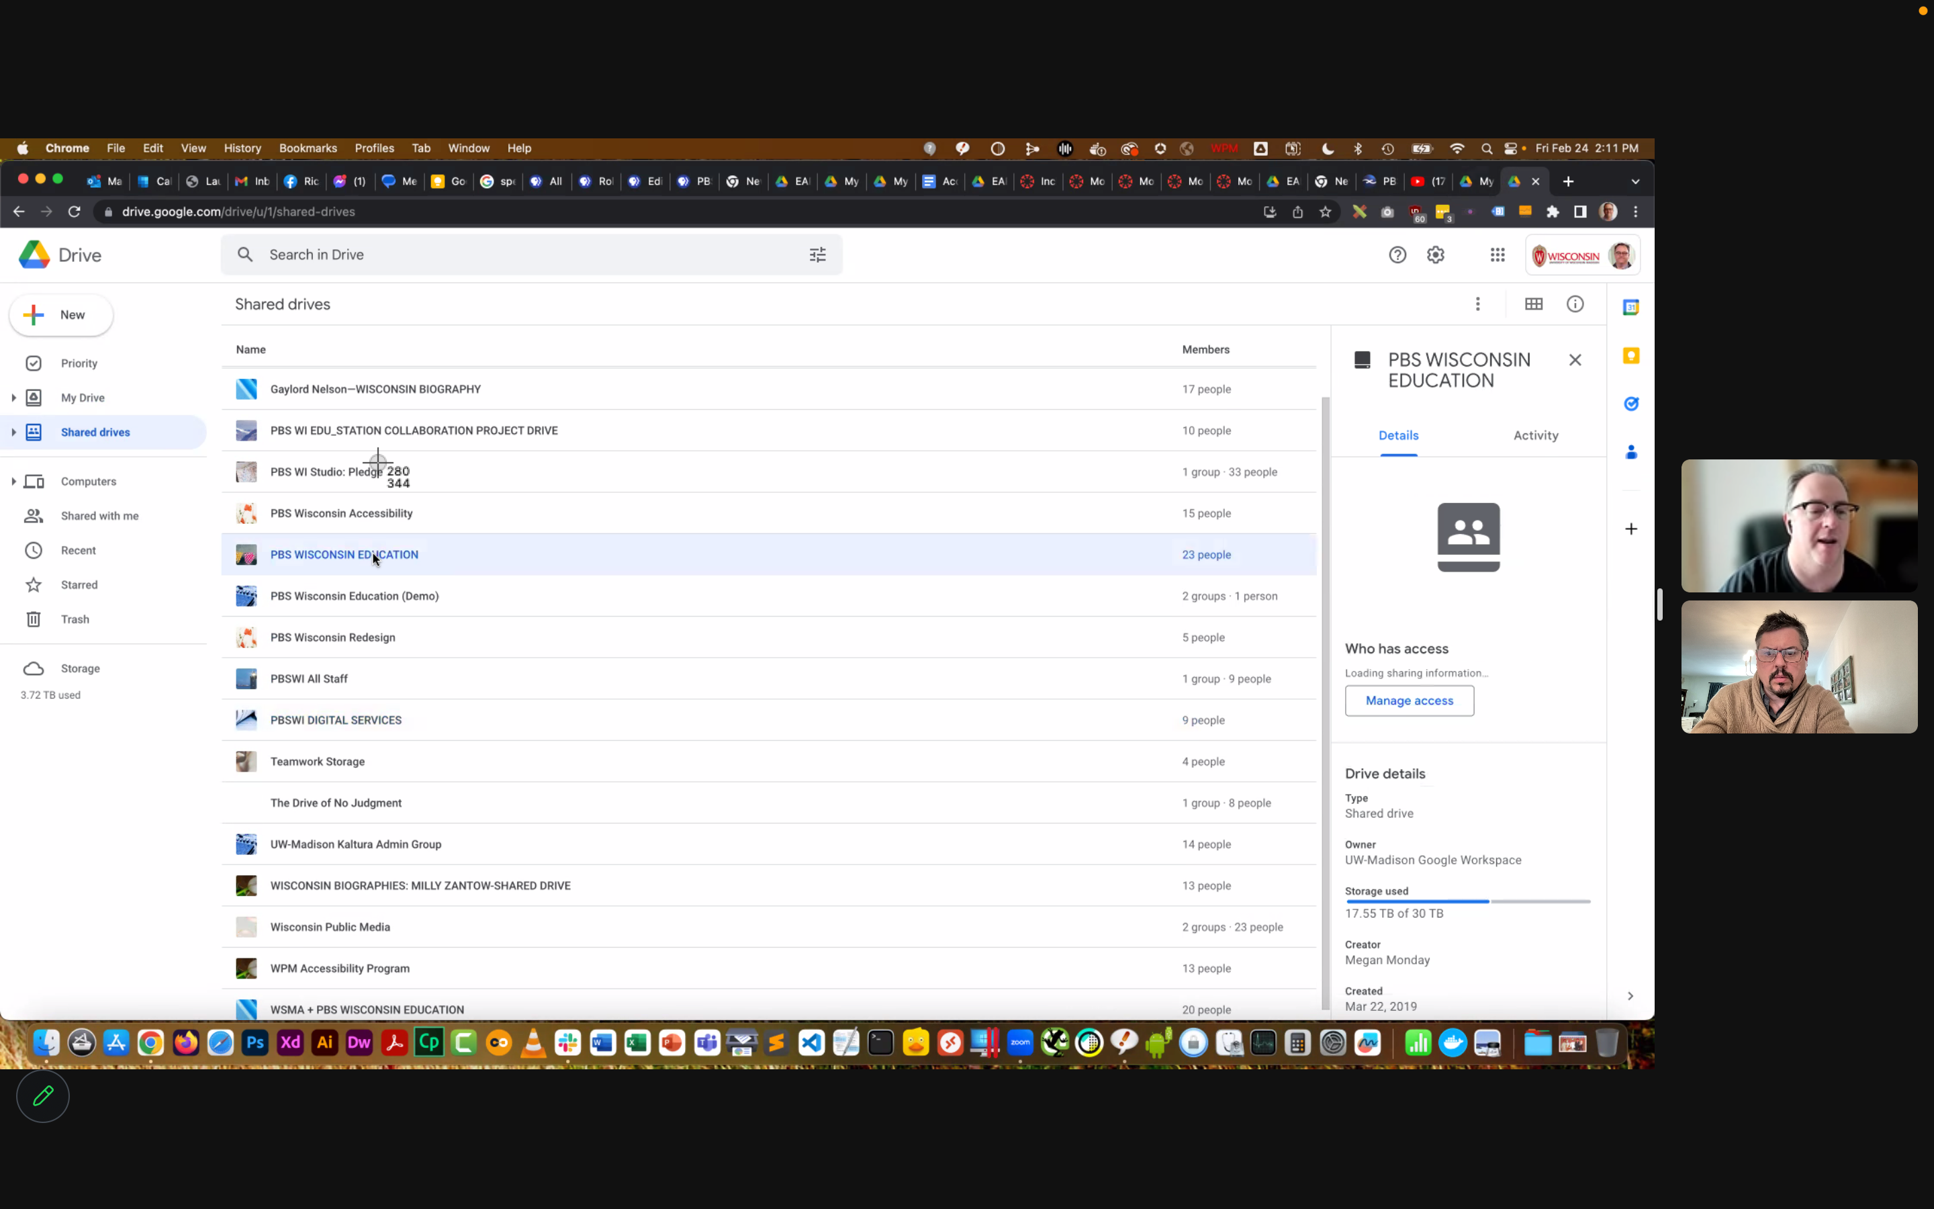Select the Teamwork Storage drive
The width and height of the screenshot is (1934, 1209).
pos(769,761)
